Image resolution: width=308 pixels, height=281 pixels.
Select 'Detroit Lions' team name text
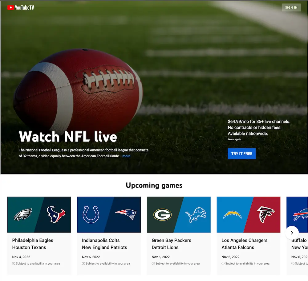165,247
